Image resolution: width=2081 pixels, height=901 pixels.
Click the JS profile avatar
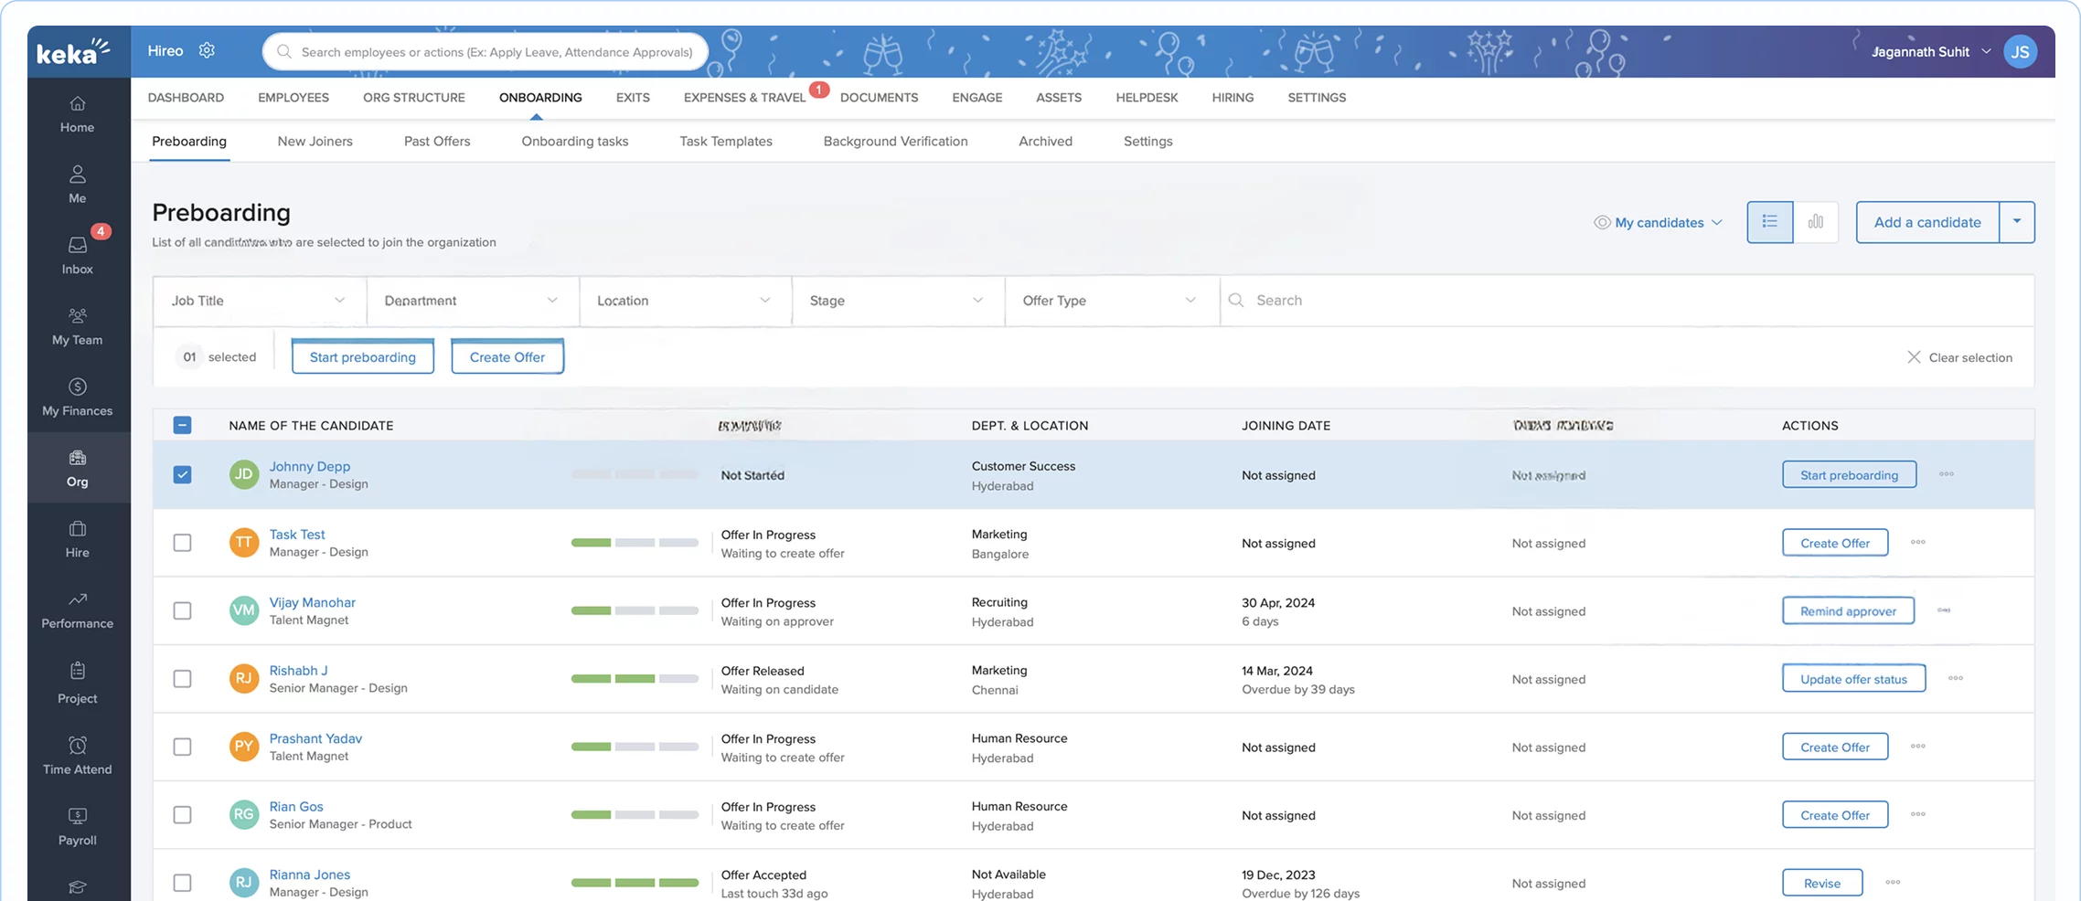pos(2021,51)
